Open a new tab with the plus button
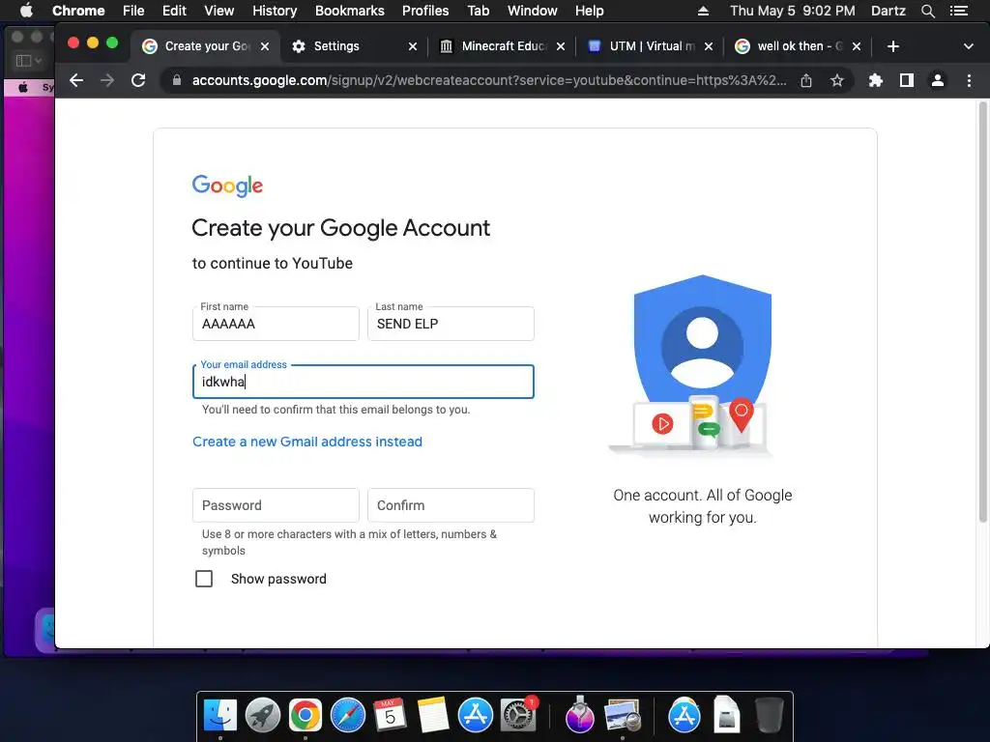Screen dimensions: 990x742 [892, 46]
